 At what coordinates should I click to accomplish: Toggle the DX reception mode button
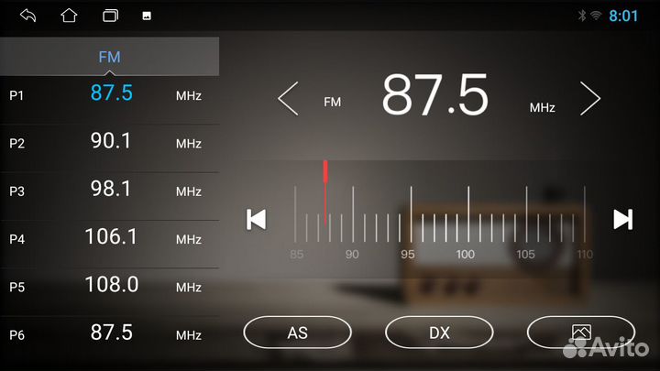pyautogui.click(x=439, y=333)
